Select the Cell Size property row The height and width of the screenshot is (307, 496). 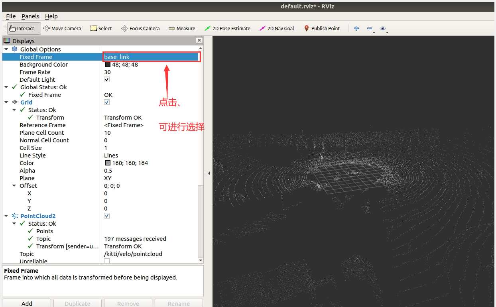(100, 148)
